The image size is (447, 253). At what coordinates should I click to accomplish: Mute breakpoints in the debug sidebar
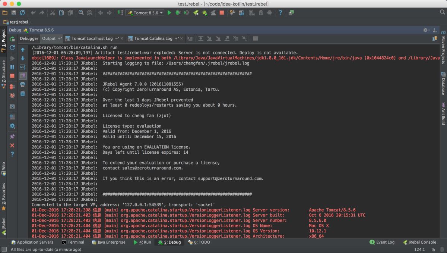click(12, 96)
